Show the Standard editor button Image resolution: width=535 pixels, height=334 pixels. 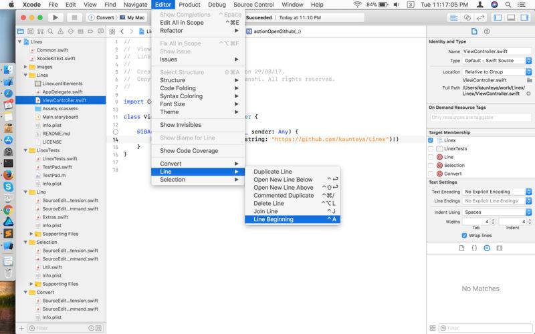[453, 18]
